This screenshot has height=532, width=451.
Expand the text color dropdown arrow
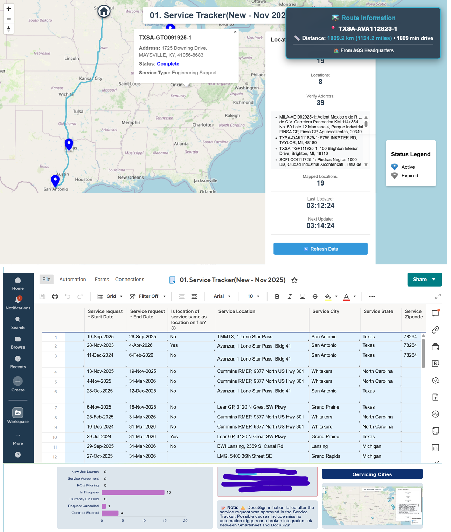pos(355,296)
